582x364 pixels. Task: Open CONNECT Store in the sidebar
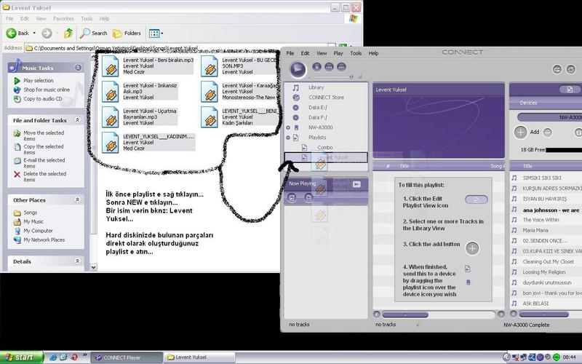[326, 98]
